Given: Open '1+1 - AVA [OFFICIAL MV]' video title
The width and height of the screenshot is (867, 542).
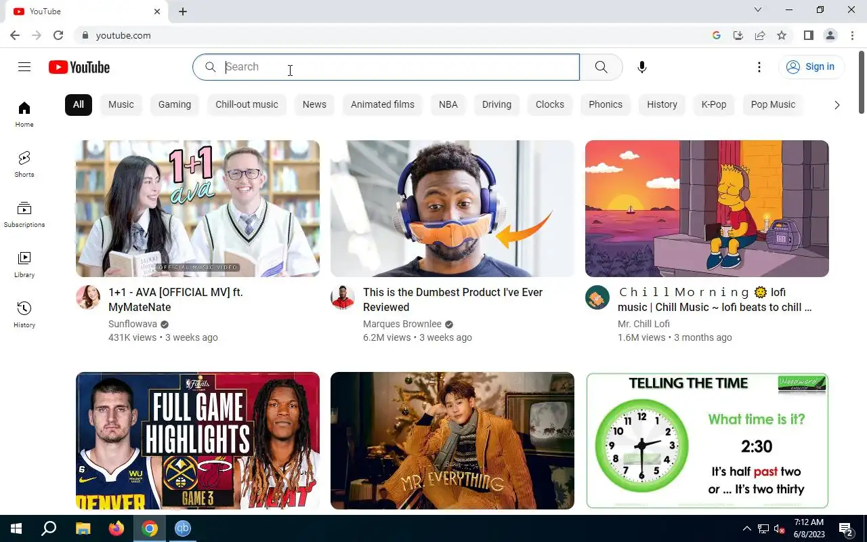Looking at the screenshot, I should [x=175, y=299].
